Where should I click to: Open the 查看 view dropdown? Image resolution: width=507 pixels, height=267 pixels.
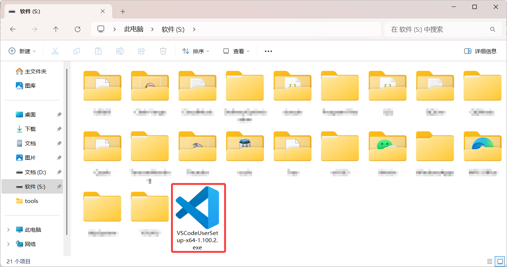pyautogui.click(x=236, y=51)
